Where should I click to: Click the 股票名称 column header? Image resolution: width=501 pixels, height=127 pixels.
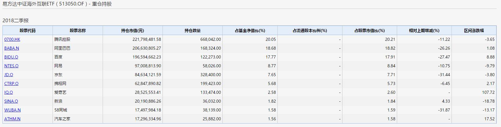pos(78,30)
